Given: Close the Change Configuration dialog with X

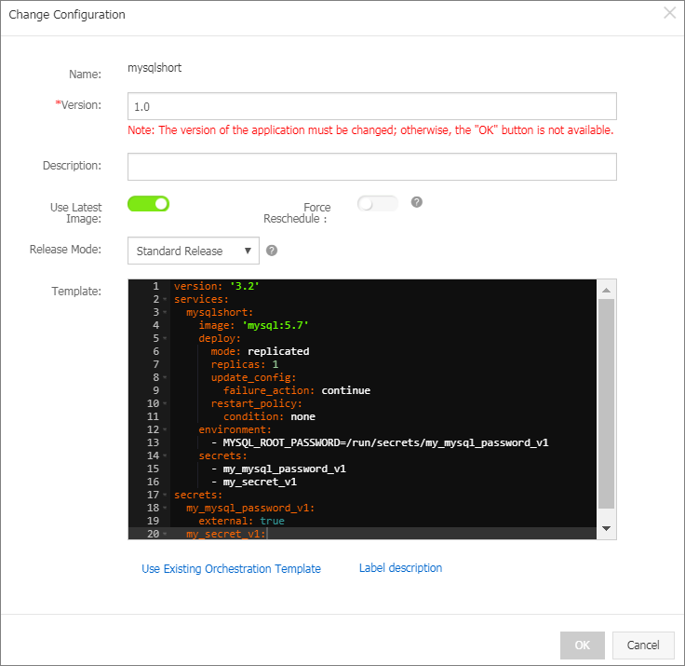Looking at the screenshot, I should tap(670, 13).
